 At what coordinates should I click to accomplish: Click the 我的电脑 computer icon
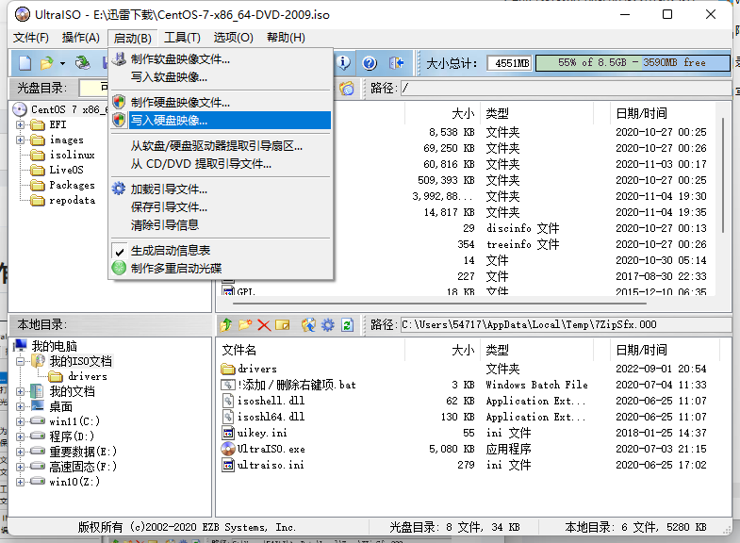pos(20,346)
